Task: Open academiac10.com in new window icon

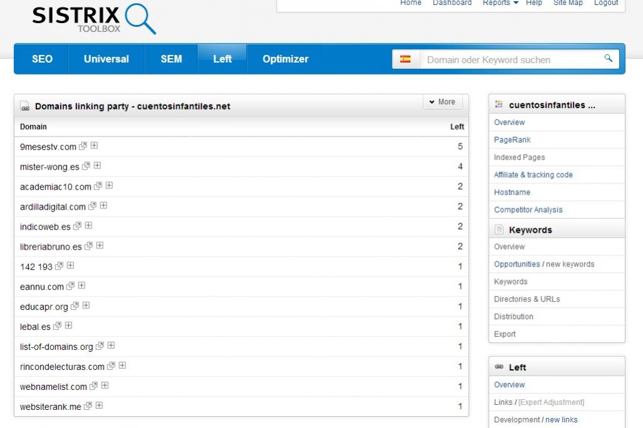Action: tap(98, 186)
